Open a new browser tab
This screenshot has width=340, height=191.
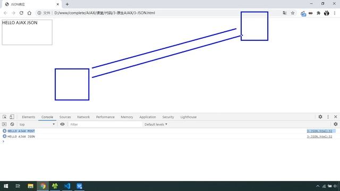point(67,4)
